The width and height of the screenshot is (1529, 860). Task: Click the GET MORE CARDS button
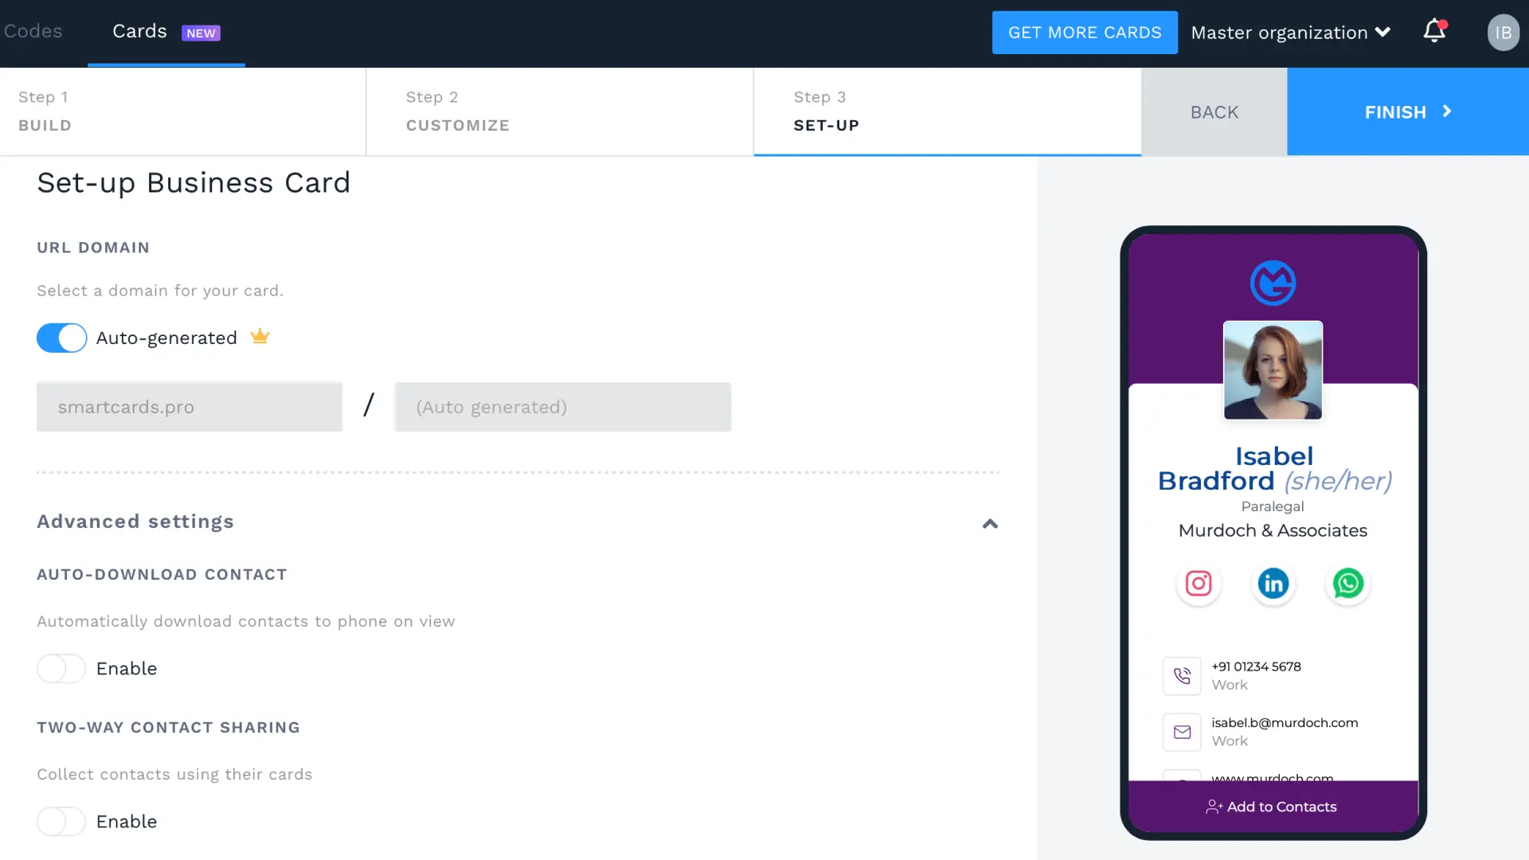tap(1085, 33)
